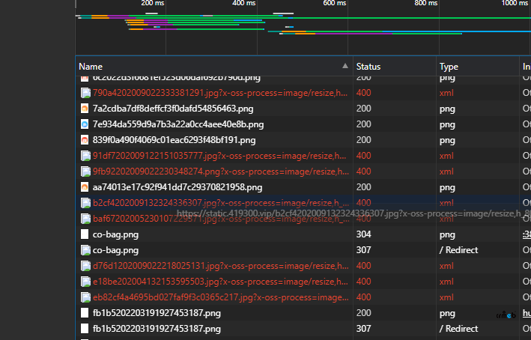The width and height of the screenshot is (531, 340).
Task: Click the image icon of co-bag.png 307 row
Action: (85, 250)
